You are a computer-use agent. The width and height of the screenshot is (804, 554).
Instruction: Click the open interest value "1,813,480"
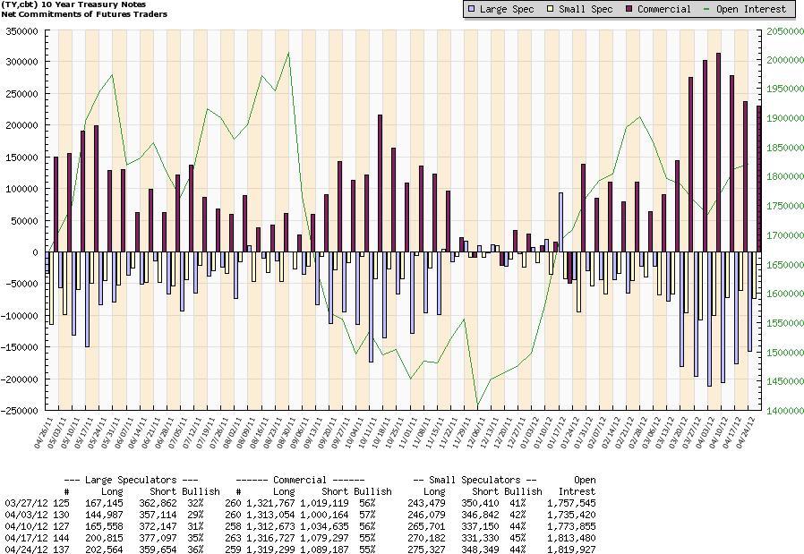pyautogui.click(x=572, y=538)
